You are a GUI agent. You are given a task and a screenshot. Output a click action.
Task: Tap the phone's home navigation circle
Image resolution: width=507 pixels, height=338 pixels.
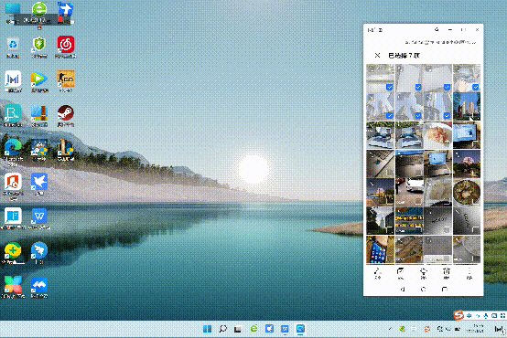point(423,290)
